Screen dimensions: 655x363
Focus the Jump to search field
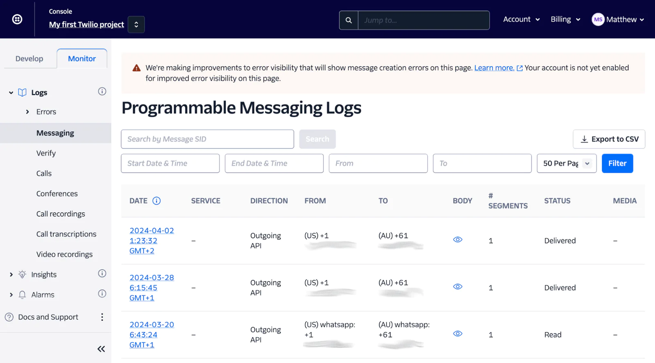pos(424,20)
